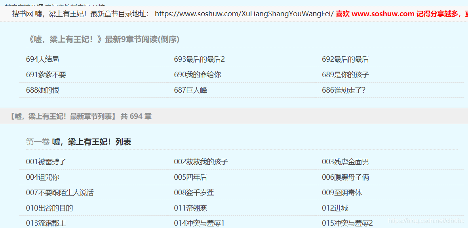Open chapter 006腹黑母子俩

(x=345, y=177)
